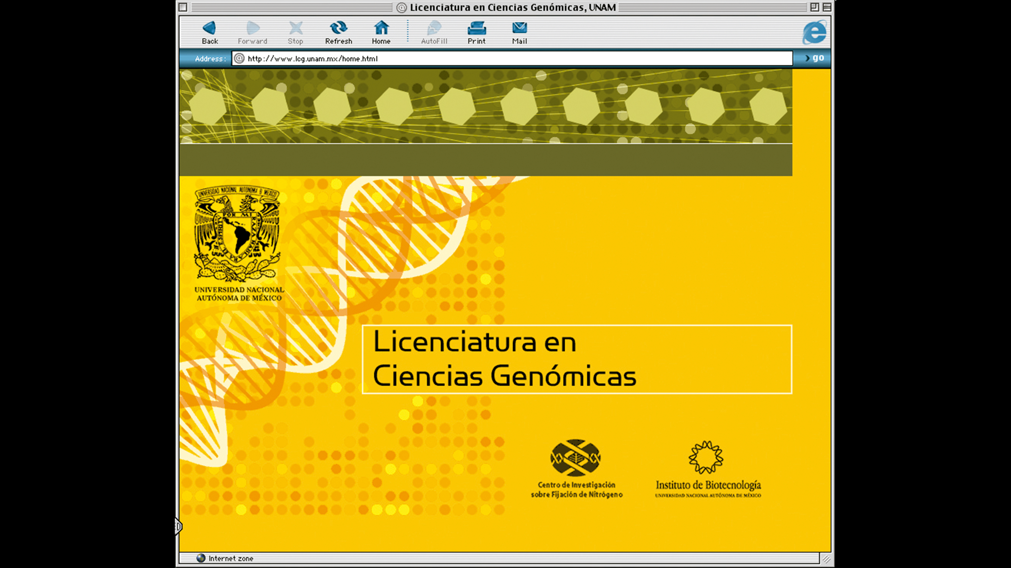Image resolution: width=1011 pixels, height=568 pixels.
Task: Open 'Centro de Investigación sobre Fijación de Nitrógeno' link
Action: (x=577, y=490)
